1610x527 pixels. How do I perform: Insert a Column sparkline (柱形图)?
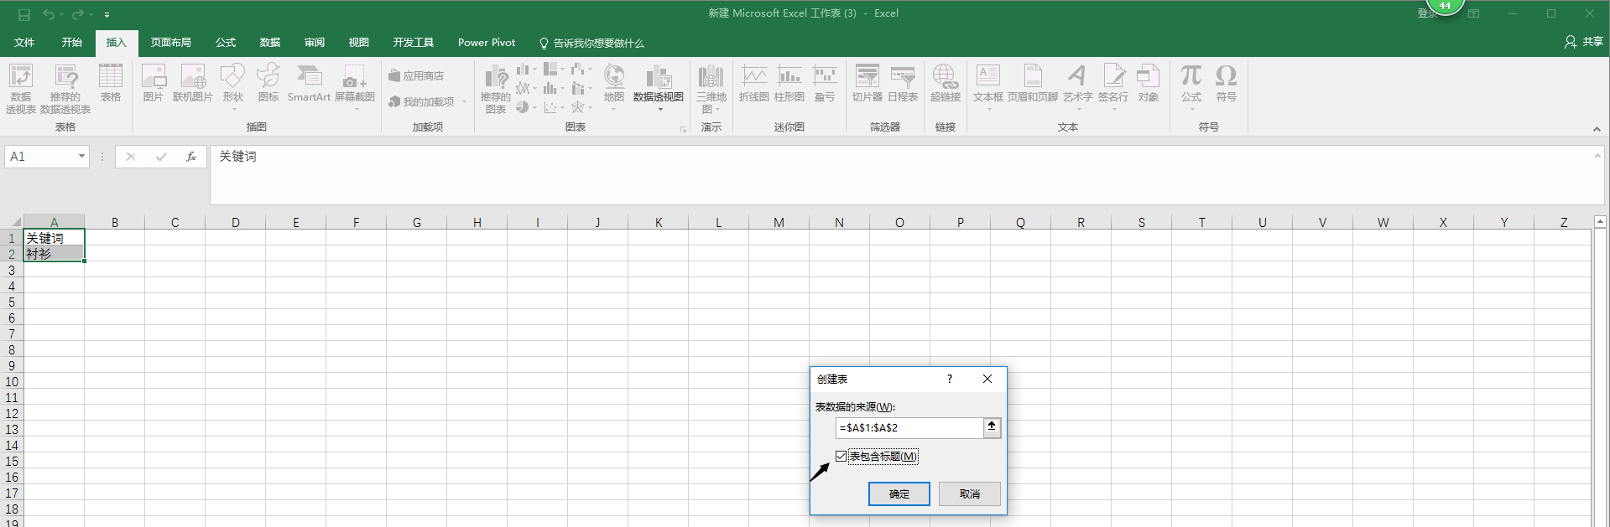pos(789,83)
